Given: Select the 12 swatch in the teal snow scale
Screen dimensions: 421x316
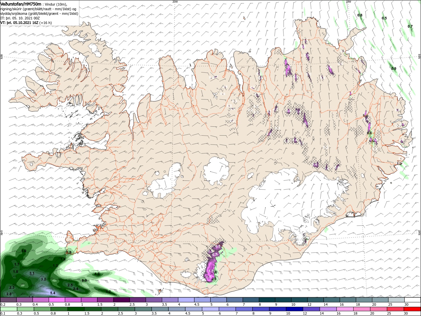Looking at the screenshot, I should [315, 300].
